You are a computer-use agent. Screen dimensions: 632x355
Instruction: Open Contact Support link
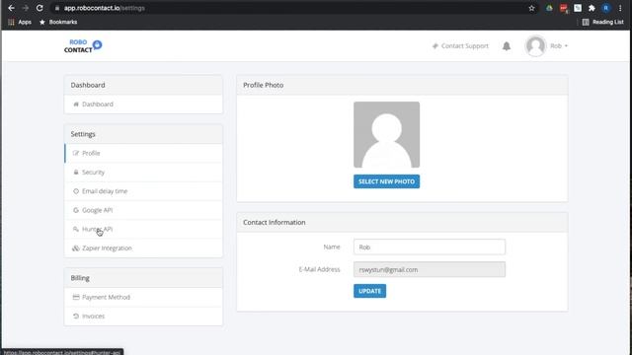[x=460, y=46]
